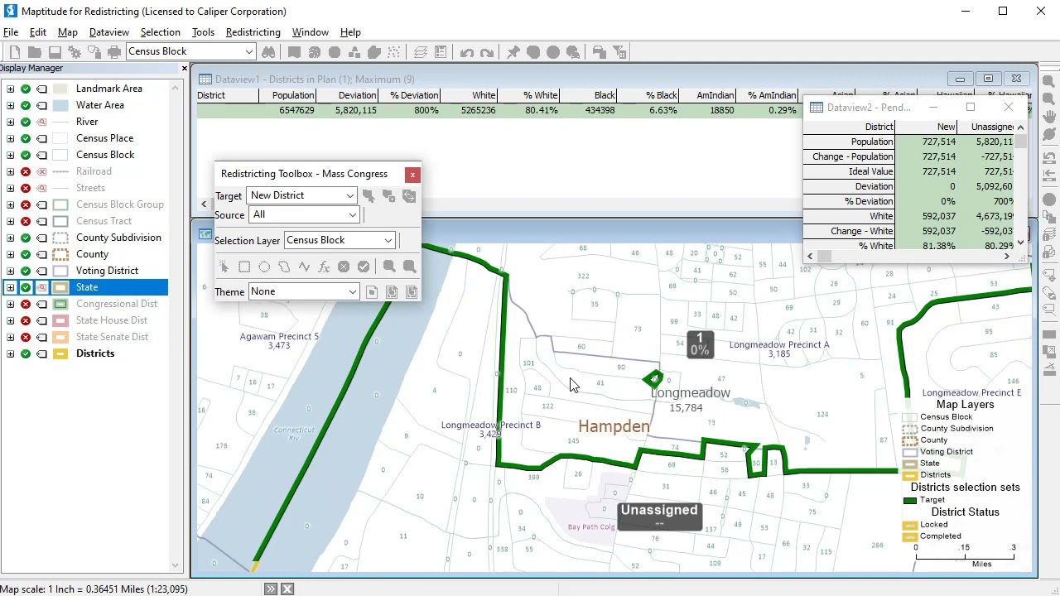The height and width of the screenshot is (596, 1060).
Task: Click the target district pointer icon beside Target
Action: [x=369, y=196]
